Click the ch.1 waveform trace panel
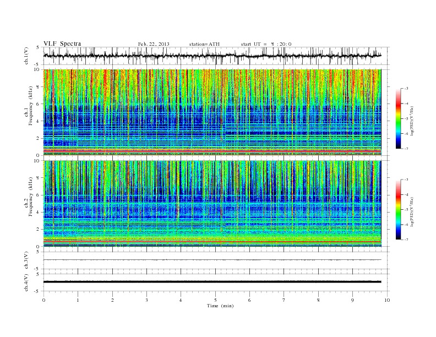436x337 pixels. point(216,56)
